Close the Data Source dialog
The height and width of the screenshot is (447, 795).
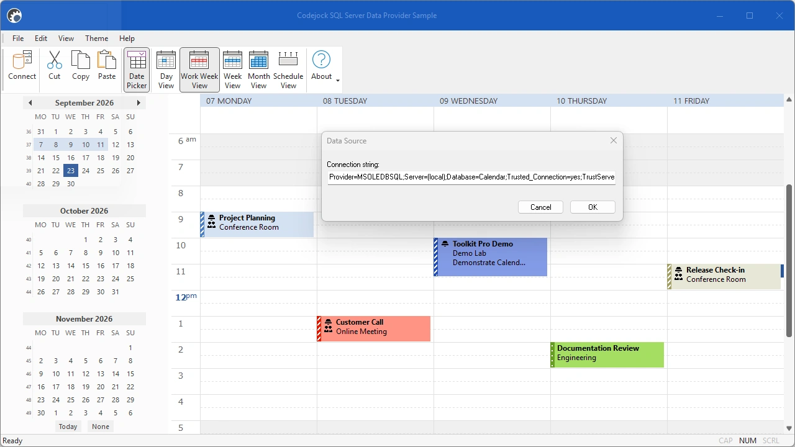pos(614,140)
